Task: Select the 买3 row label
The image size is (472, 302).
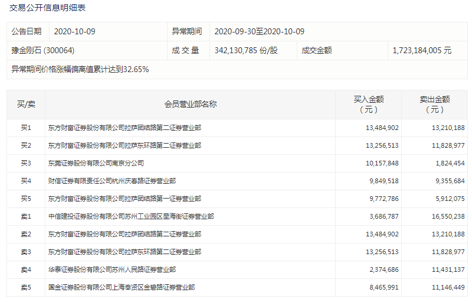Action: [26, 163]
